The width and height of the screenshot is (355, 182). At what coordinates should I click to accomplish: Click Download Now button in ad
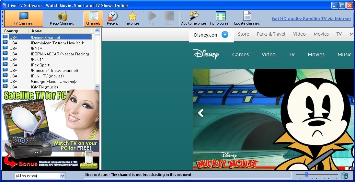[89, 165]
